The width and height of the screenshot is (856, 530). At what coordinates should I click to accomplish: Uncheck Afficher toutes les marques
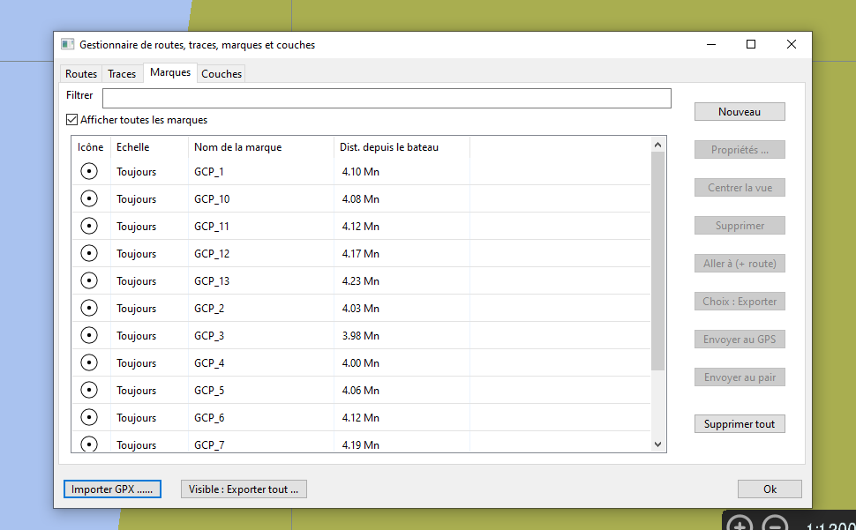[71, 119]
